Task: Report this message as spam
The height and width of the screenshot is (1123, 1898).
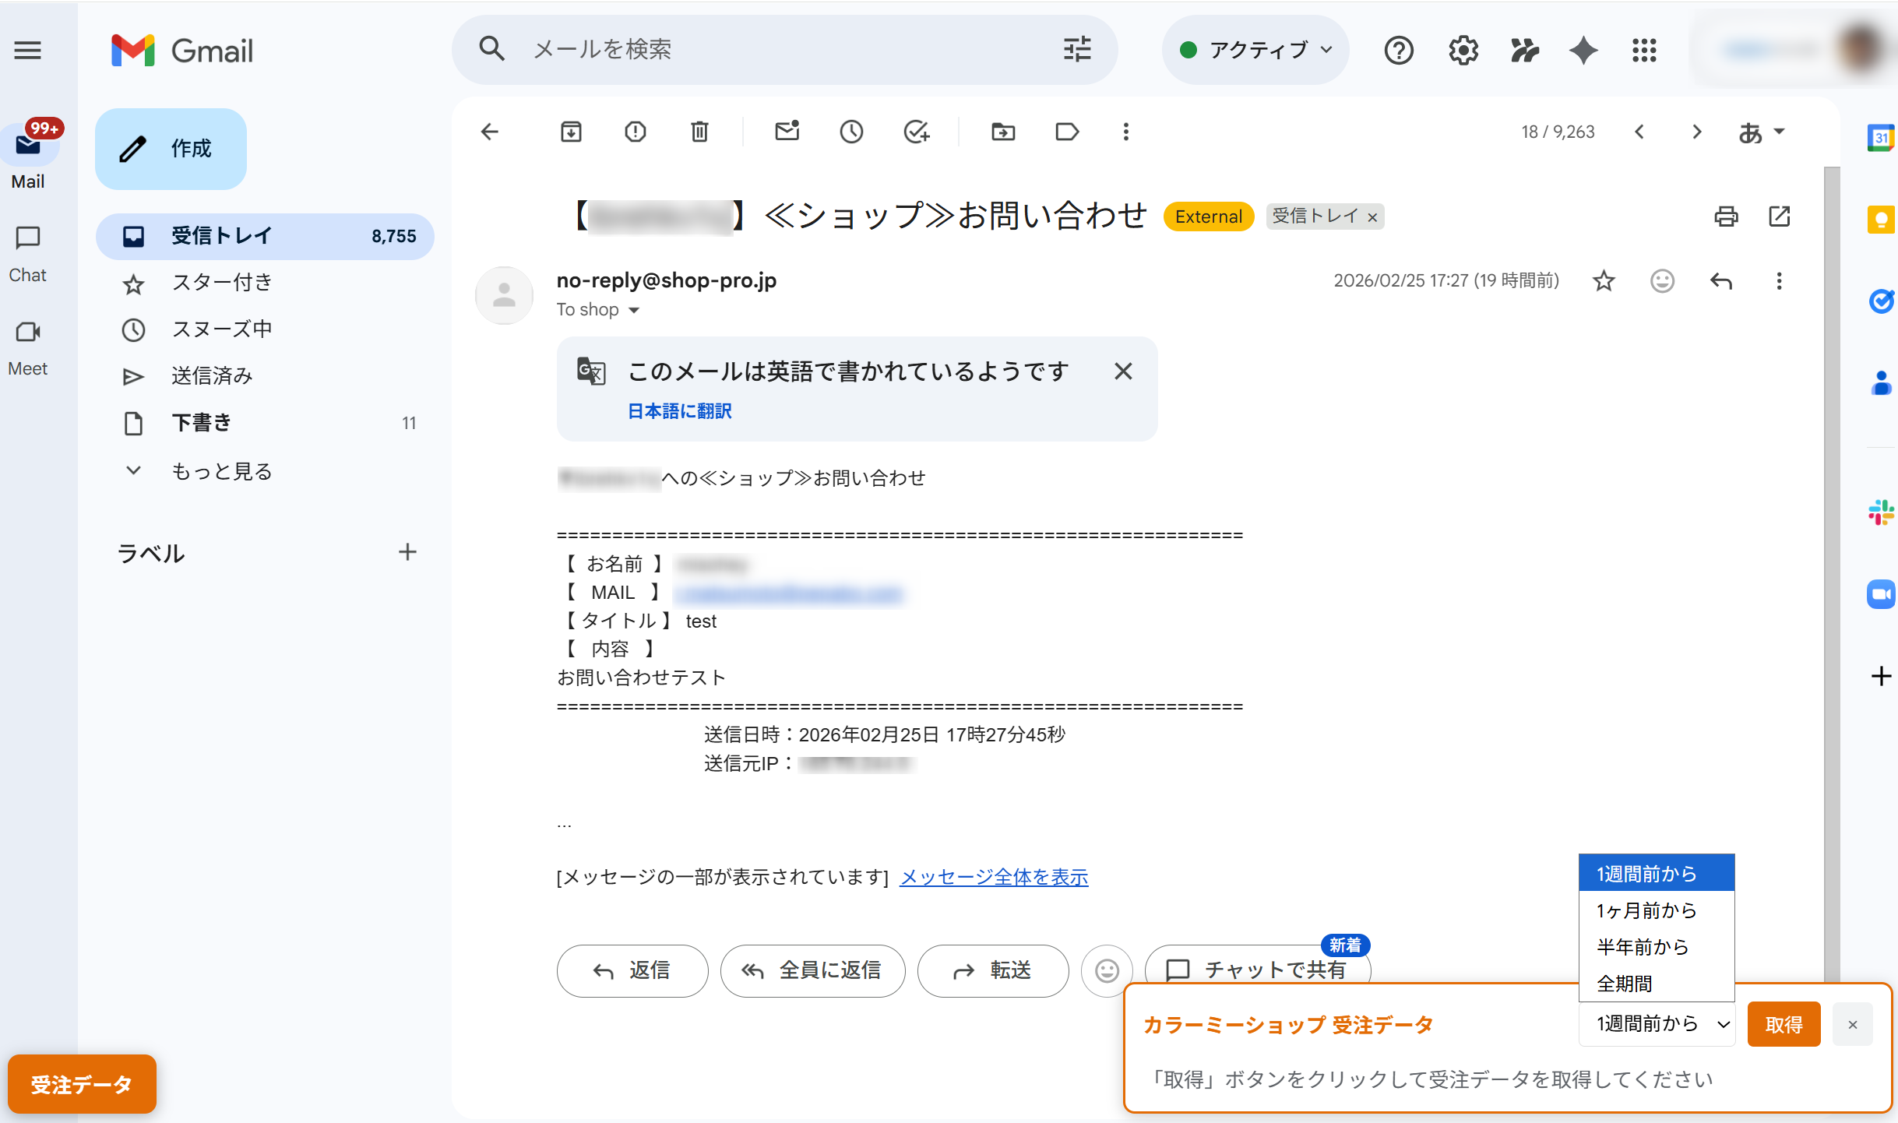Action: click(635, 132)
